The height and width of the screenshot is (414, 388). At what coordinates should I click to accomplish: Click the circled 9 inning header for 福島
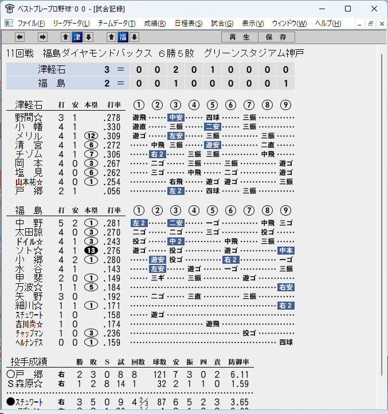285,210
